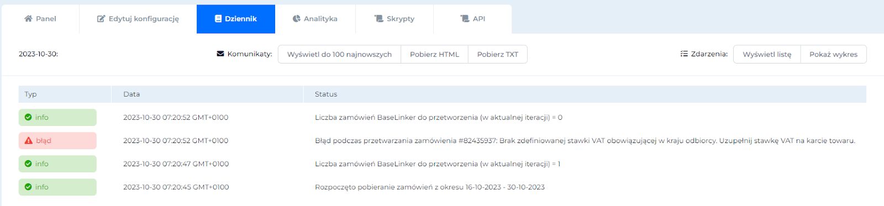
Task: Click the 2023-10-30: date label
Action: (x=38, y=54)
